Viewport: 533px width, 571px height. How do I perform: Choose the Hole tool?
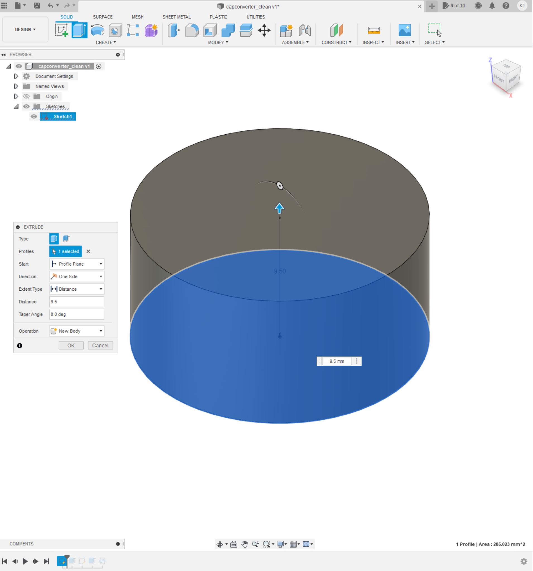[115, 30]
